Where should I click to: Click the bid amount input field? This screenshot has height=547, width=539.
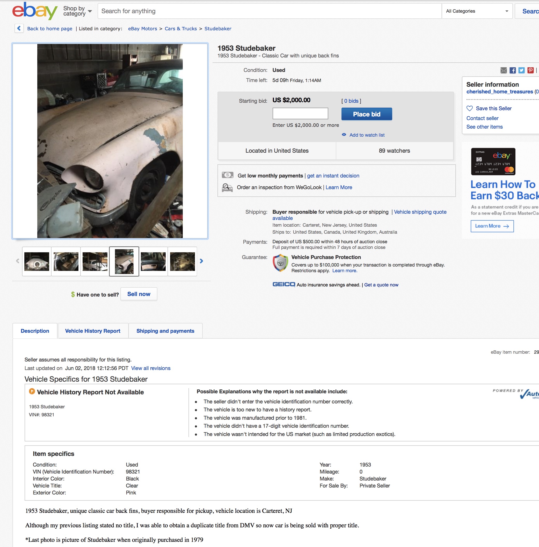300,114
